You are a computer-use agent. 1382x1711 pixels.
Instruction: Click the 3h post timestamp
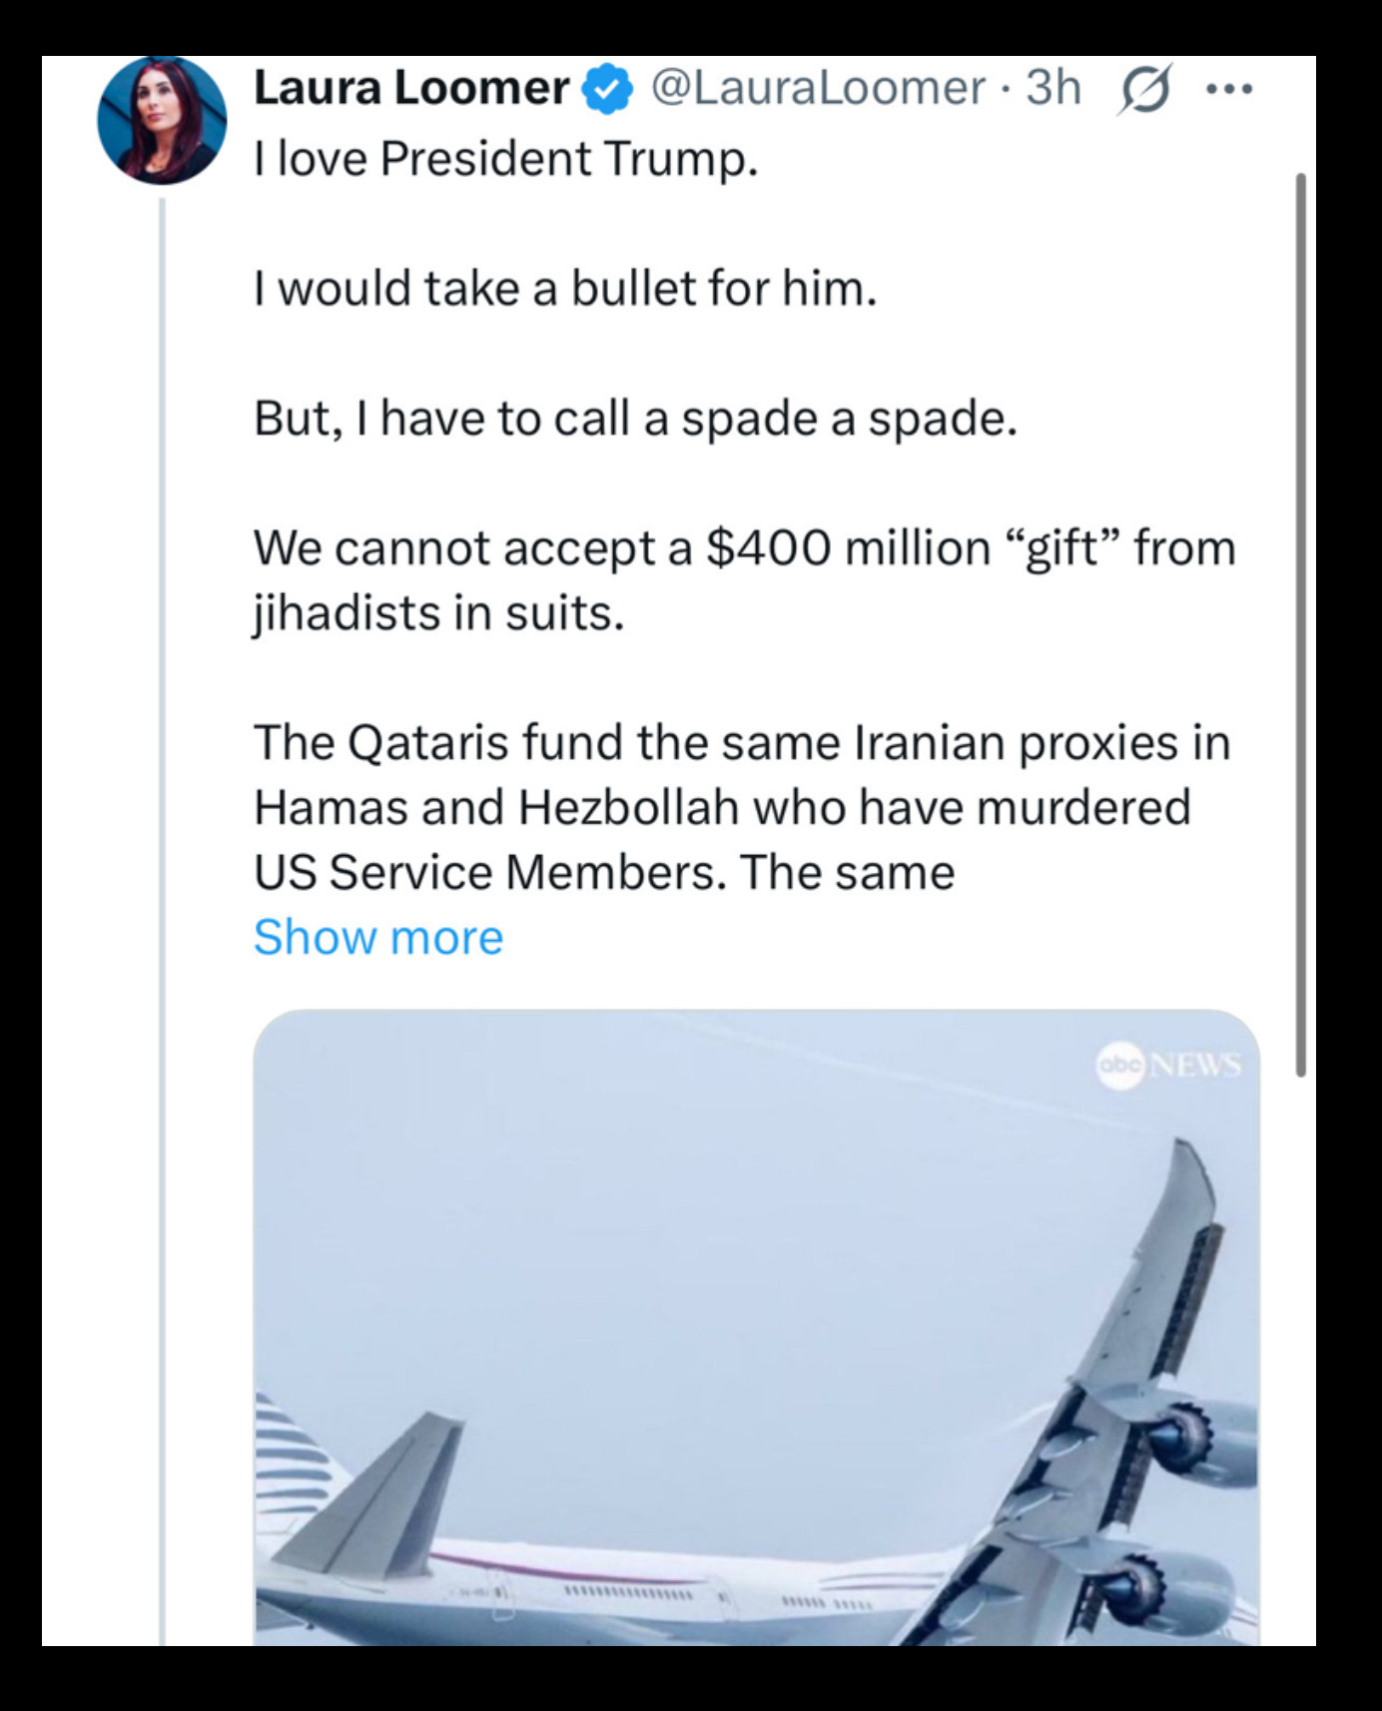click(1053, 89)
